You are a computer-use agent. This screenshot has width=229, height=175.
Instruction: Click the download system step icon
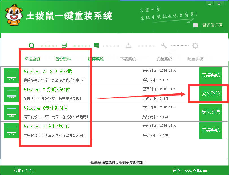128,46
